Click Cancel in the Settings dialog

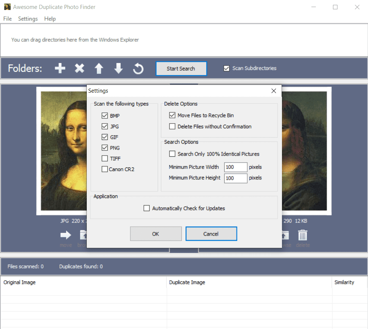coord(211,234)
